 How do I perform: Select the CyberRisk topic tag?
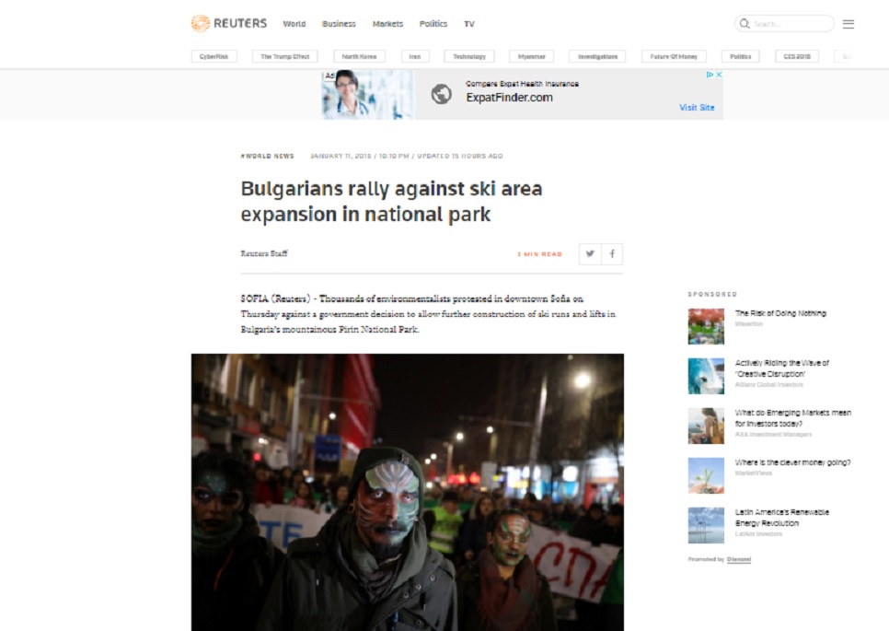[214, 56]
